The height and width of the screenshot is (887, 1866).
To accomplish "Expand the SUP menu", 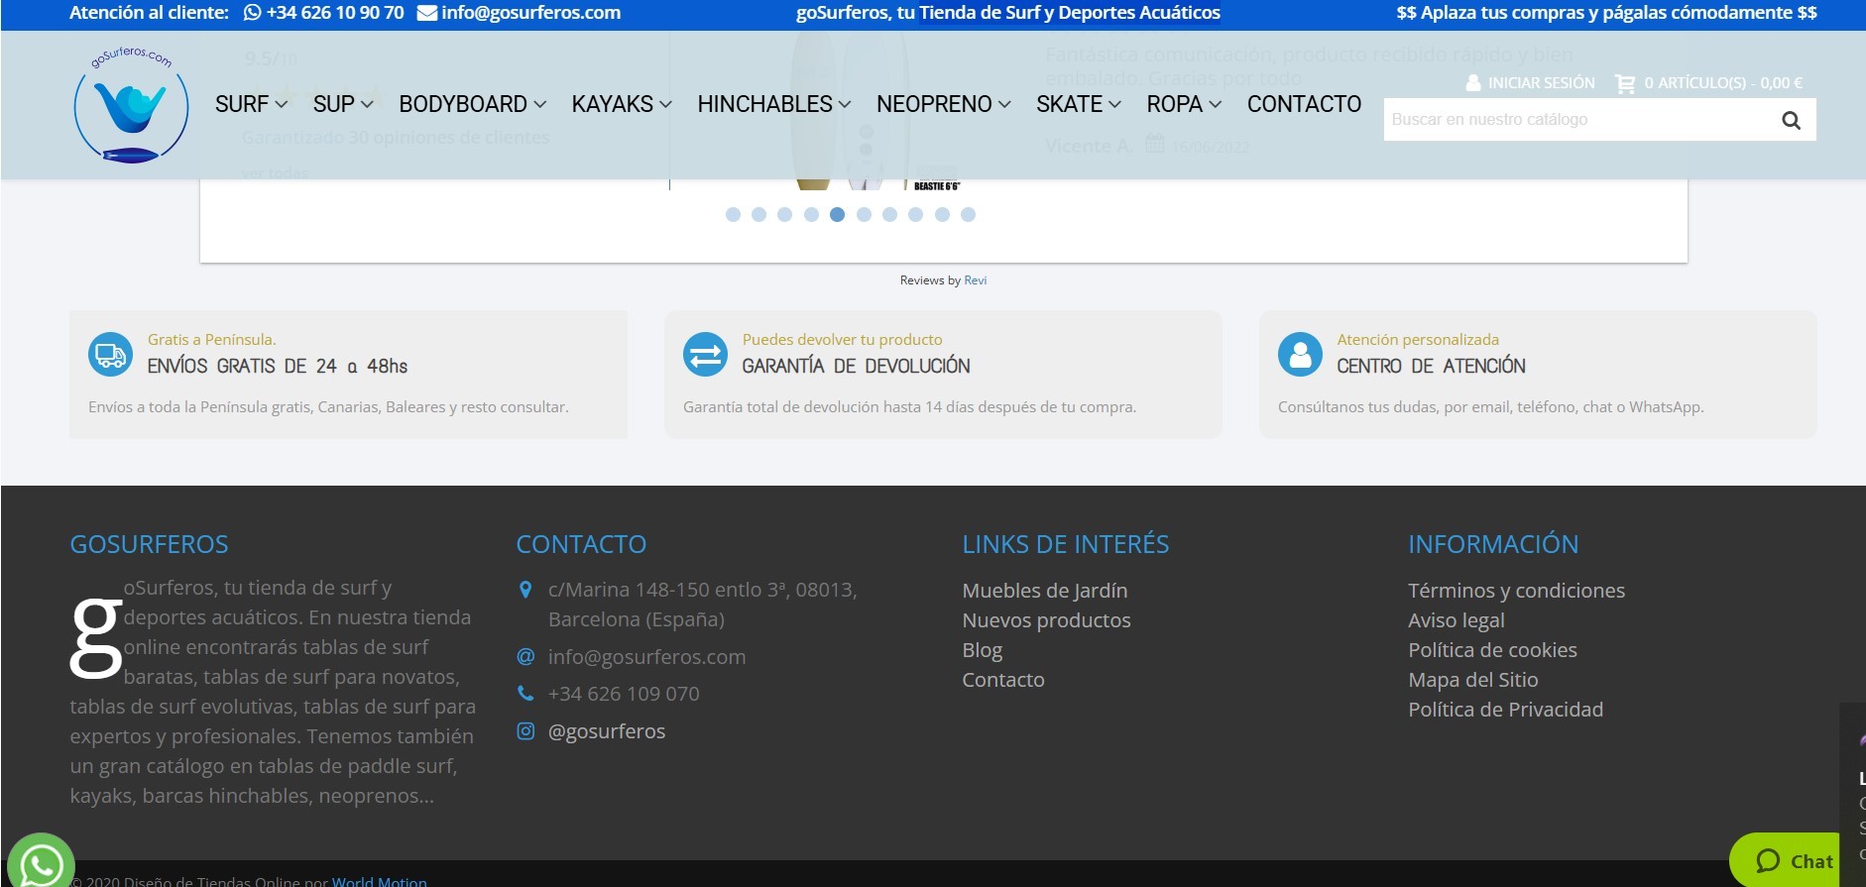I will tap(343, 104).
